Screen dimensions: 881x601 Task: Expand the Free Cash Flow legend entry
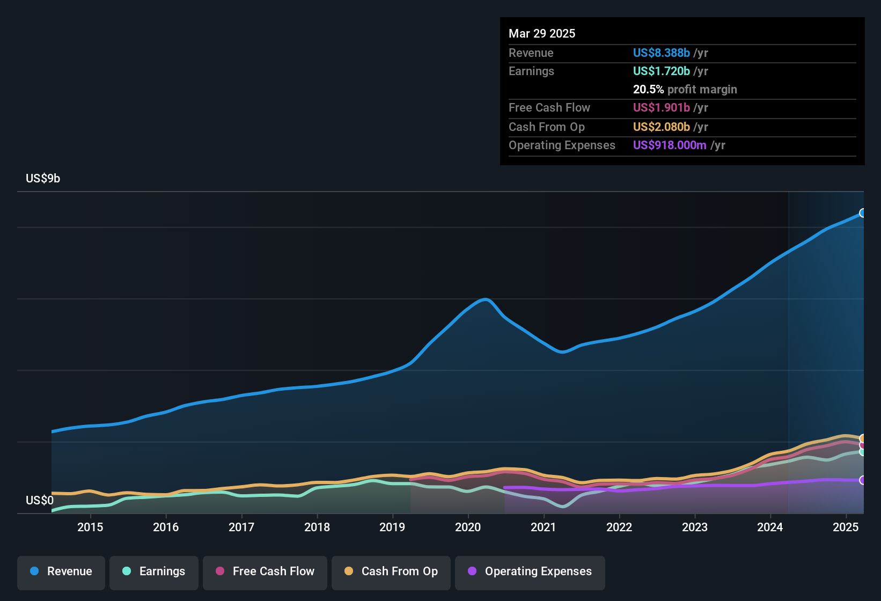(x=265, y=571)
